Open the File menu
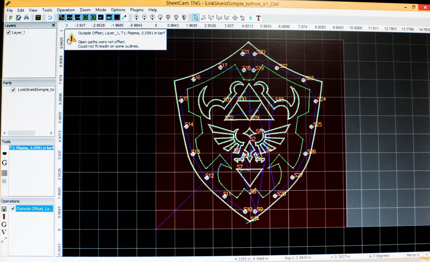The height and width of the screenshot is (262, 430). click(x=9, y=10)
